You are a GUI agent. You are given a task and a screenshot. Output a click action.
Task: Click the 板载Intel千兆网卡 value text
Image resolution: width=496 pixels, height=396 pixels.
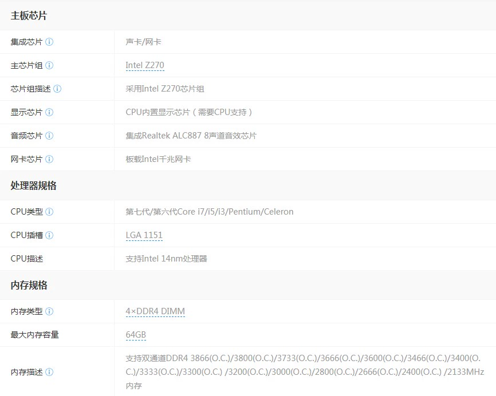click(x=158, y=159)
